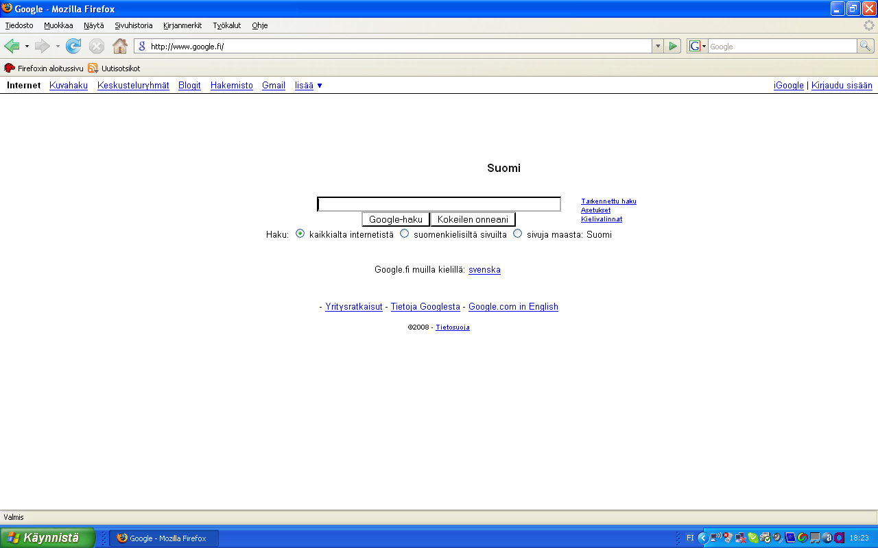
Task: Open the Sivuhistoria menu
Action: click(x=134, y=25)
